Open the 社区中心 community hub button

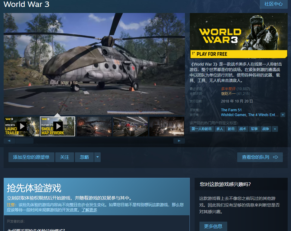click(273, 4)
